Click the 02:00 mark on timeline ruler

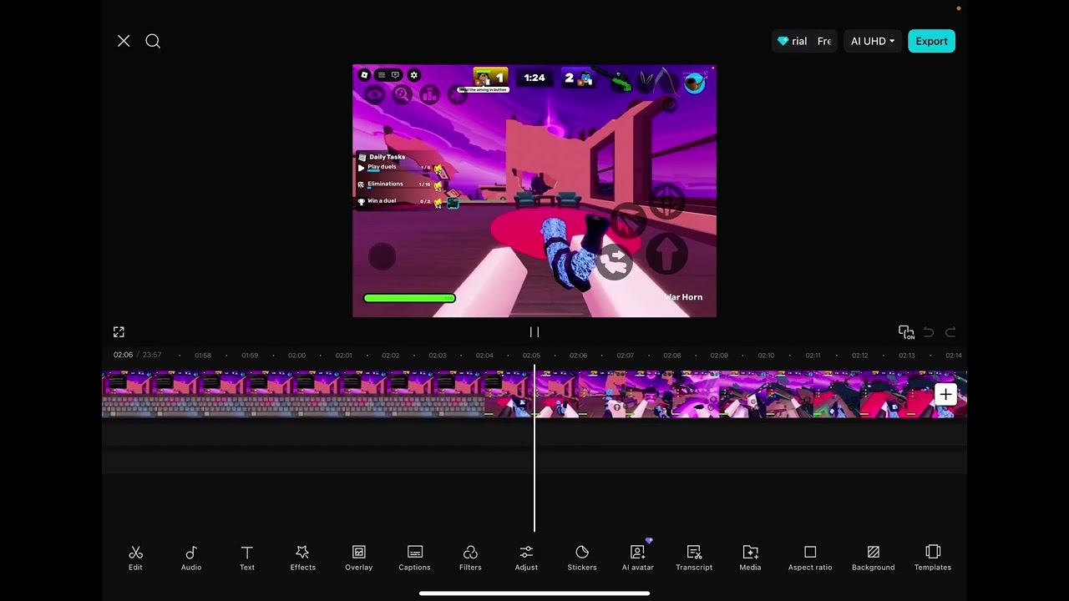pos(296,356)
